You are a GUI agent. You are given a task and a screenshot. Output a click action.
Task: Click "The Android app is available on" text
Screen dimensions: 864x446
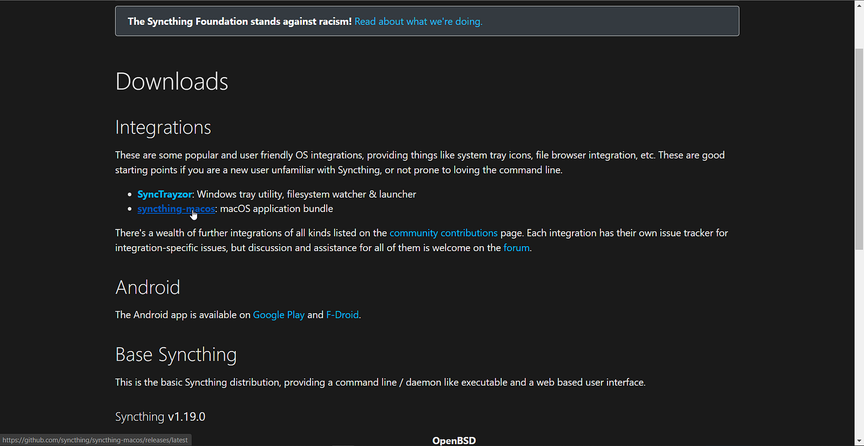(183, 315)
